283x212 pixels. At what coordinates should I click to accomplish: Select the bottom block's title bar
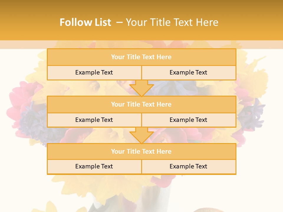tap(141, 151)
